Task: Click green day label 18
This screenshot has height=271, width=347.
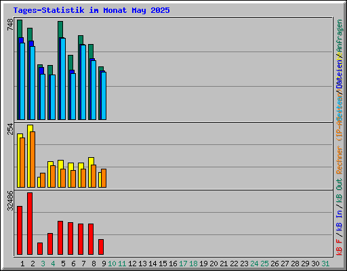Action: (193, 264)
